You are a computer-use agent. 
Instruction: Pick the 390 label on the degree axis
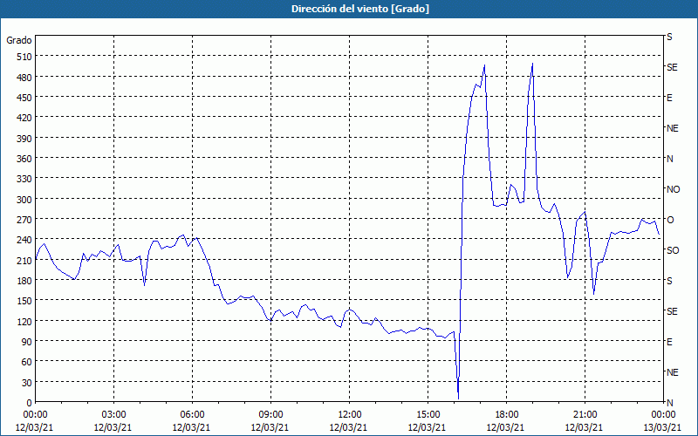[24, 139]
